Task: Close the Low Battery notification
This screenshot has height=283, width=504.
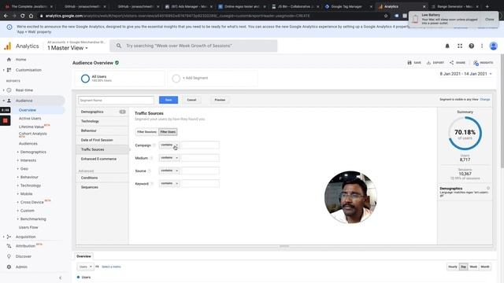Action: pos(490,19)
